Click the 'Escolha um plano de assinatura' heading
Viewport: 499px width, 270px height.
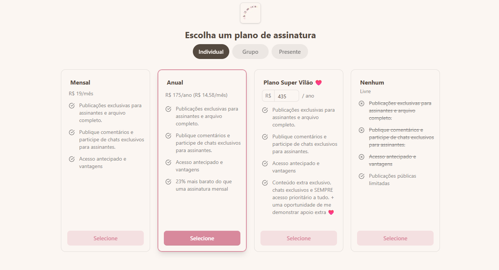250,35
